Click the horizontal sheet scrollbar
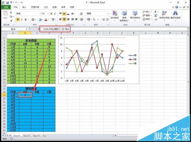 (127, 136)
